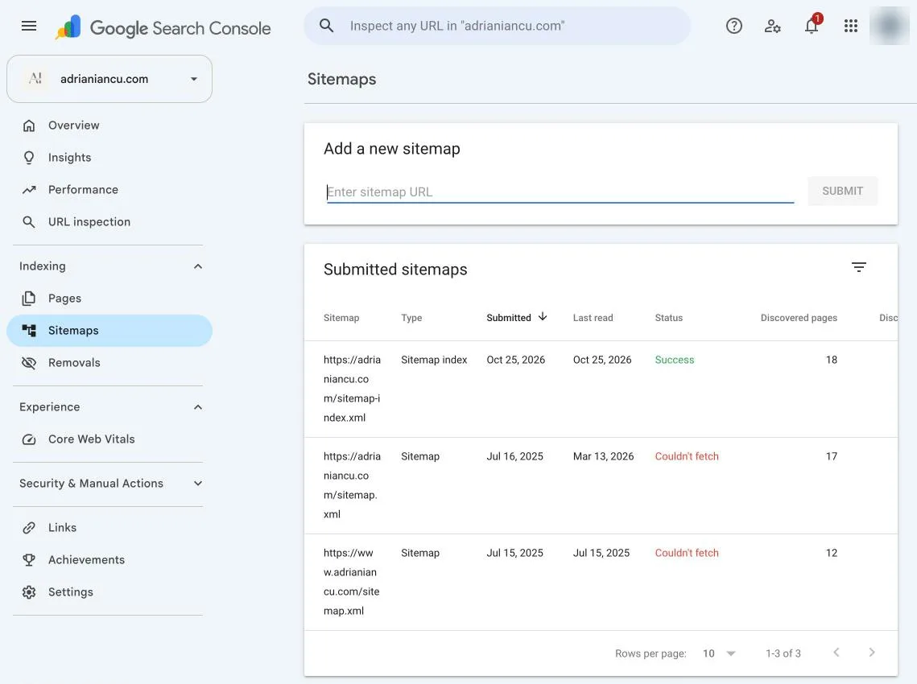Screen dimensions: 917x684
Task: Click Couldn't fetch status for Jul 15, 2025
Action: point(687,553)
